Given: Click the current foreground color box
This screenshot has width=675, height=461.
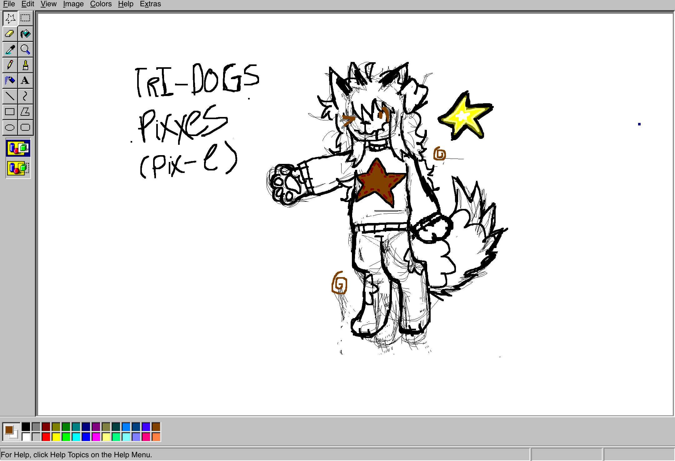Looking at the screenshot, I should (x=9, y=429).
